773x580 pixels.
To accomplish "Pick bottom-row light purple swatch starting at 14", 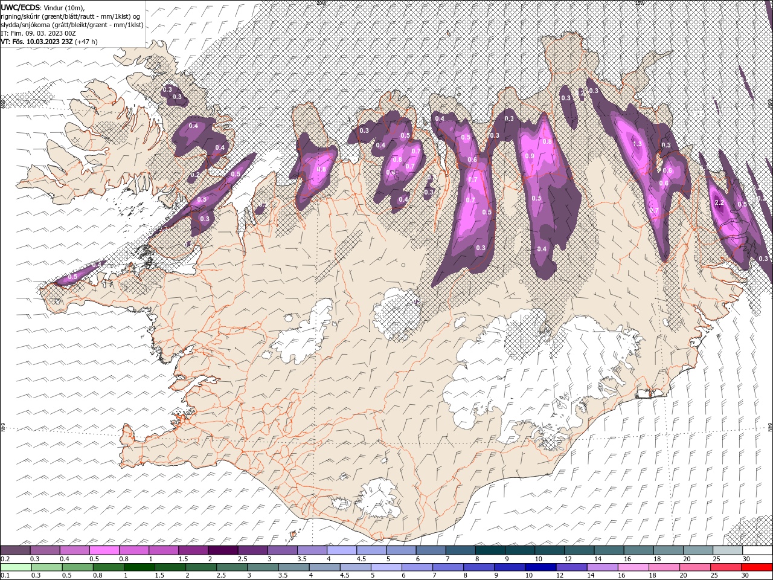I will pyautogui.click(x=602, y=567).
